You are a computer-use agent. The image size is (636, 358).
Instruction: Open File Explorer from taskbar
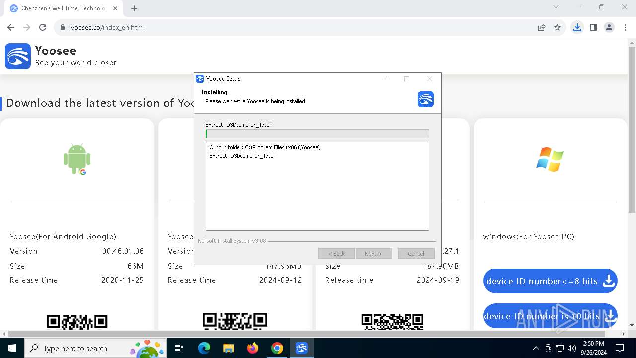tap(228, 348)
